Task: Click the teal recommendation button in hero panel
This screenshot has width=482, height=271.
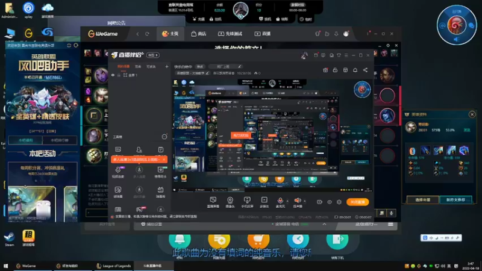Action: click(455, 200)
